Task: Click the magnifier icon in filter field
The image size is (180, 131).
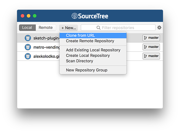Action: click(x=99, y=28)
